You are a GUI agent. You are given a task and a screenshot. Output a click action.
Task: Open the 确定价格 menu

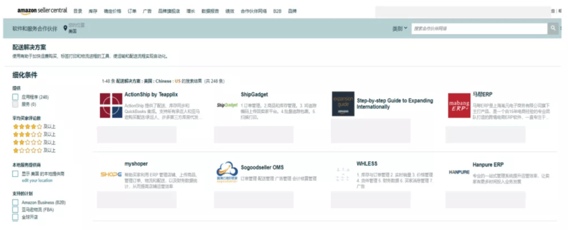click(x=113, y=11)
